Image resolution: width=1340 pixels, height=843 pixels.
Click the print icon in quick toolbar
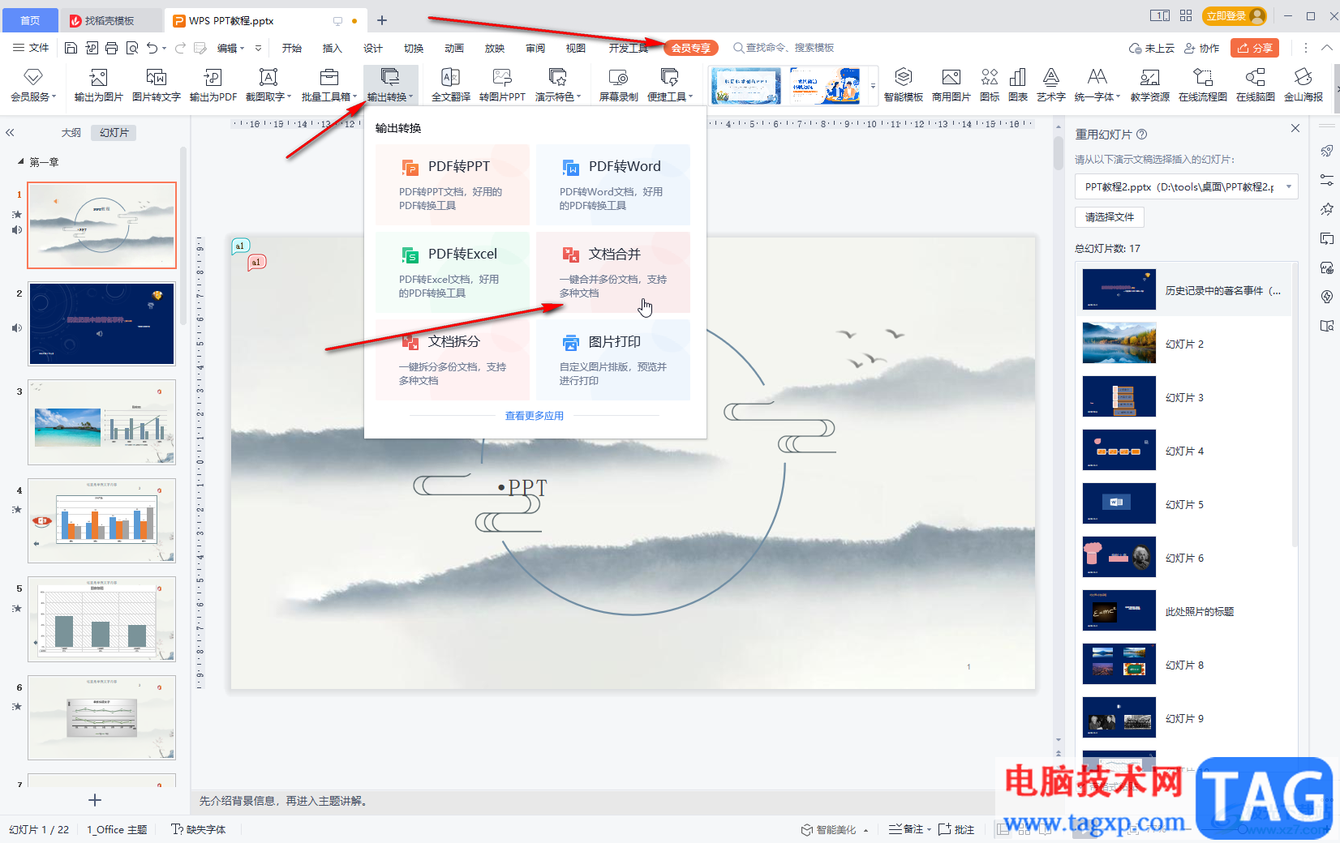click(x=112, y=48)
